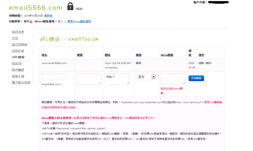Image resolution: width=253 pixels, height=151 pixels.
Task: Open the 賬戶轉移 sidebar item under NS
Action: [x=18, y=70]
